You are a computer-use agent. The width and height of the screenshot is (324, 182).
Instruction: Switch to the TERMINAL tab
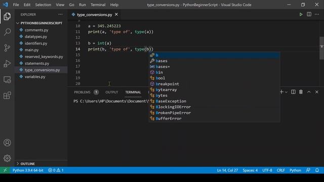pyautogui.click(x=133, y=92)
